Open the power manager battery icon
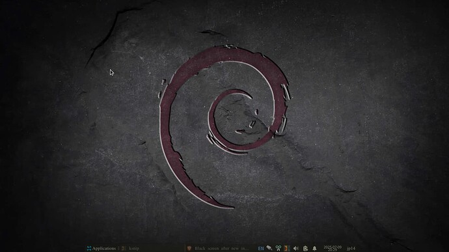 tap(305, 248)
